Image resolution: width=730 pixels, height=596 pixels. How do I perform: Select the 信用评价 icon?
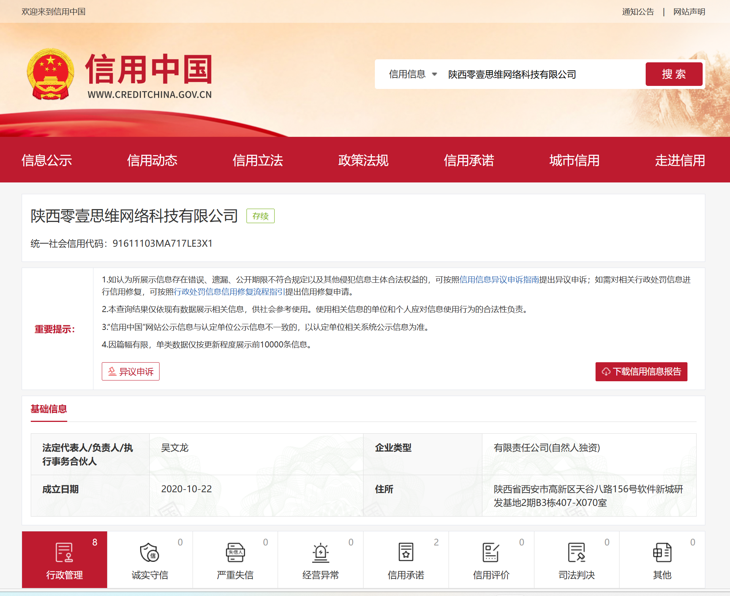click(491, 552)
